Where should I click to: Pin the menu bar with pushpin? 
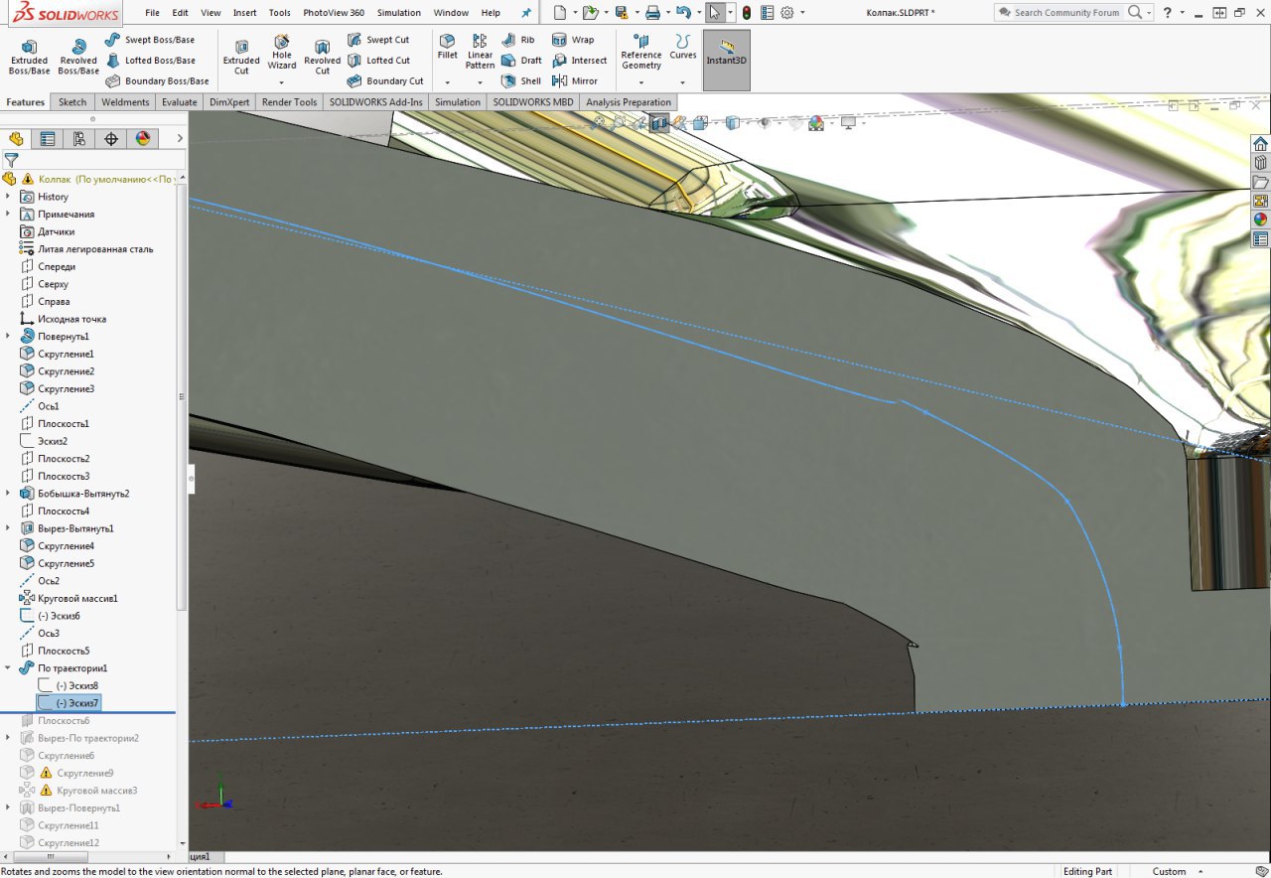(x=526, y=13)
